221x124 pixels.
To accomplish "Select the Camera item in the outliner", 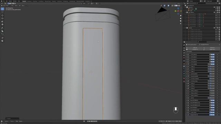I will click(192, 9).
